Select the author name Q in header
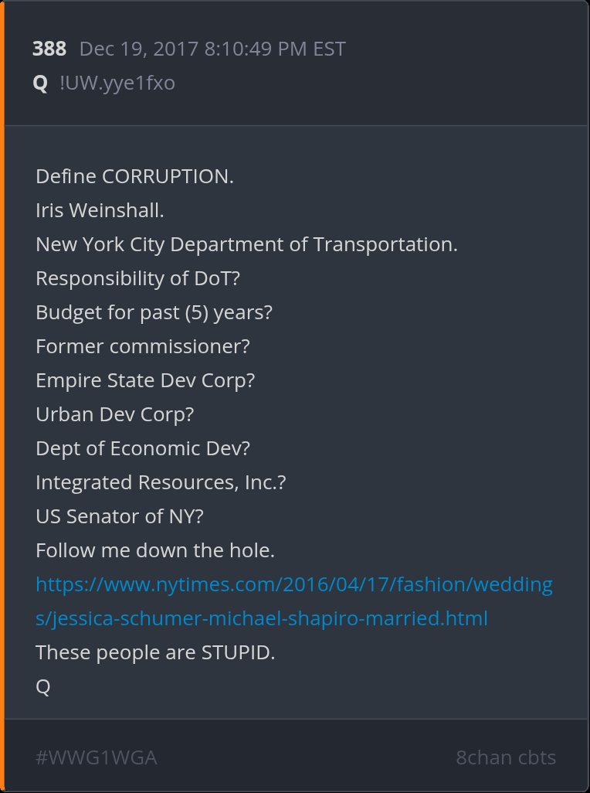 pos(40,83)
